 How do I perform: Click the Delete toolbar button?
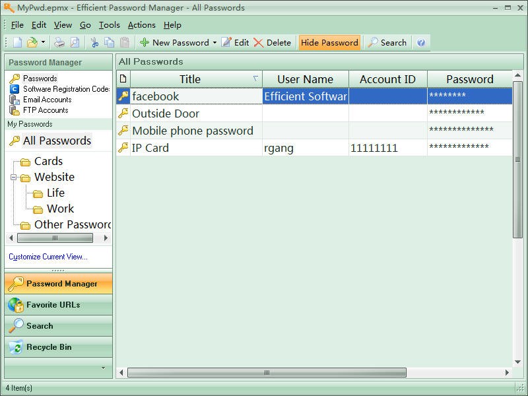pos(272,42)
